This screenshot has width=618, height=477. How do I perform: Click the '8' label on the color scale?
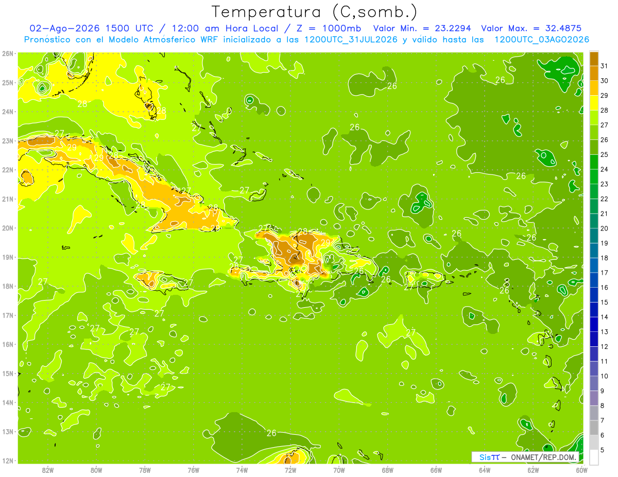point(603,405)
